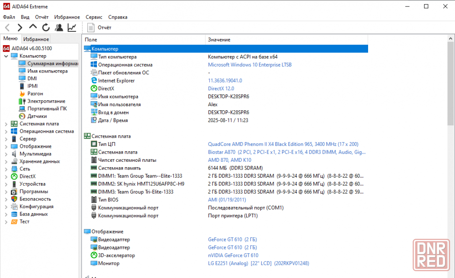Click the База данных tree icon
This screenshot has width=455, height=278.
click(x=14, y=214)
